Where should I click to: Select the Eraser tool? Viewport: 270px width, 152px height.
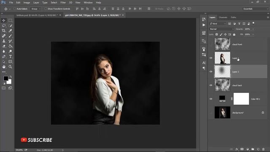pos(4,46)
